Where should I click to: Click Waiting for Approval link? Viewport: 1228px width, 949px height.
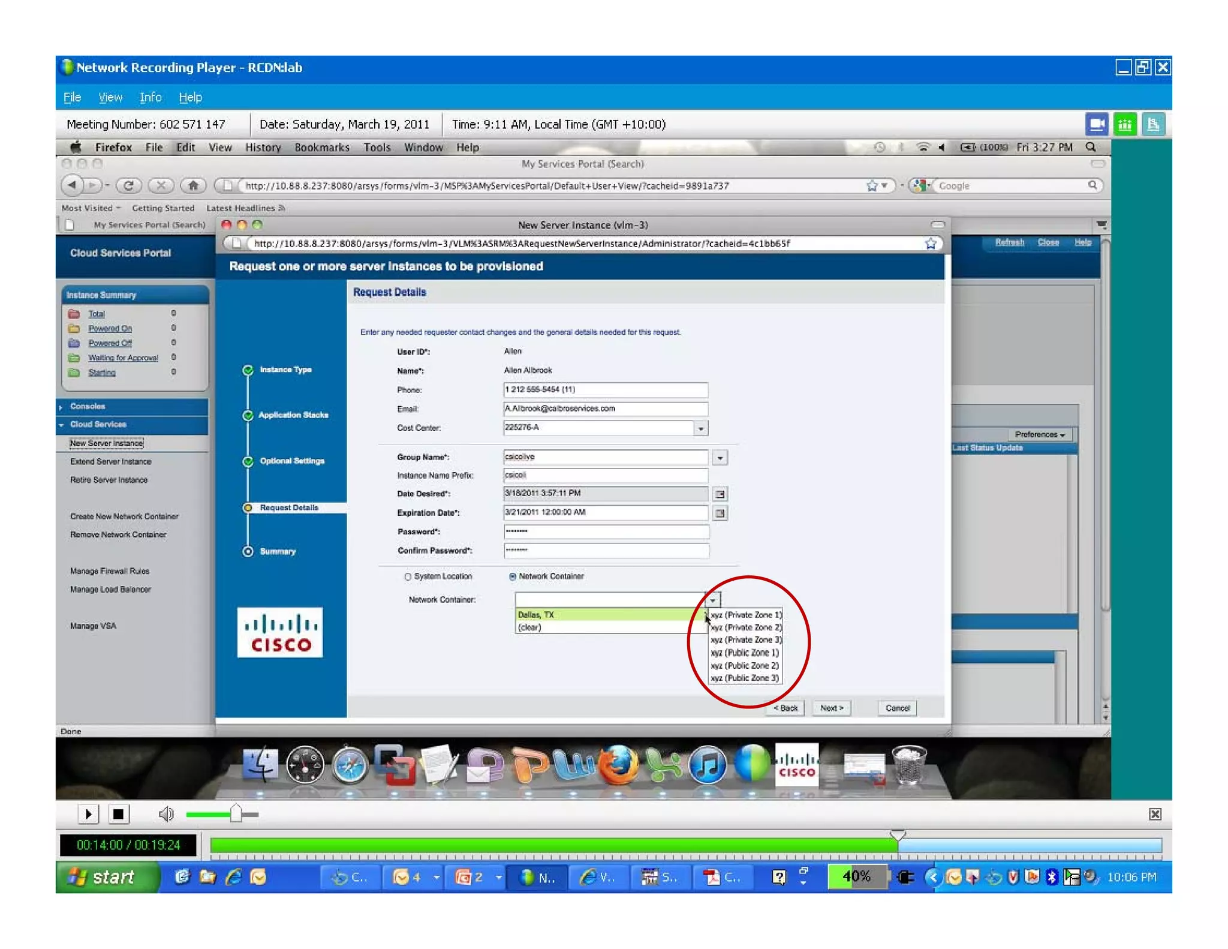pyautogui.click(x=123, y=358)
